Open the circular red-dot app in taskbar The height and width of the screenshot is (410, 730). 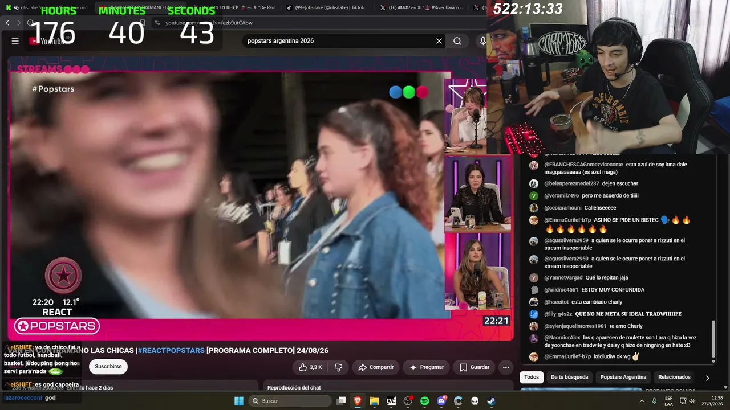tap(408, 401)
